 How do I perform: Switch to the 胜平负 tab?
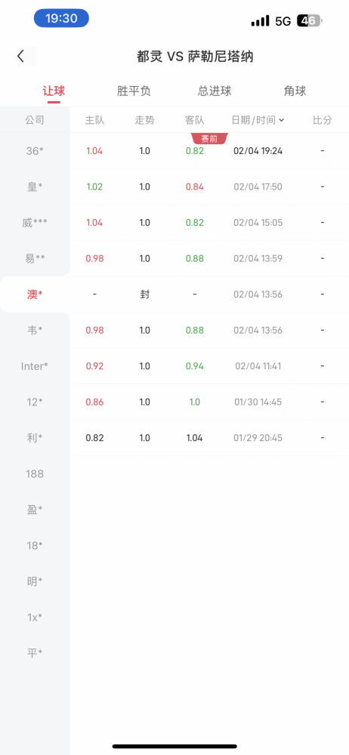click(134, 91)
